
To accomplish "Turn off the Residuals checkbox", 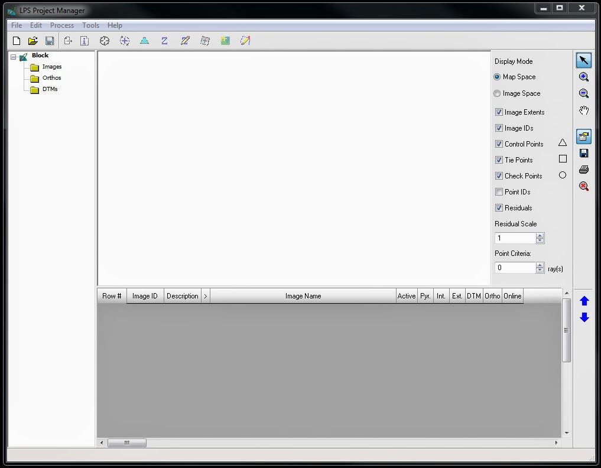I will click(499, 208).
